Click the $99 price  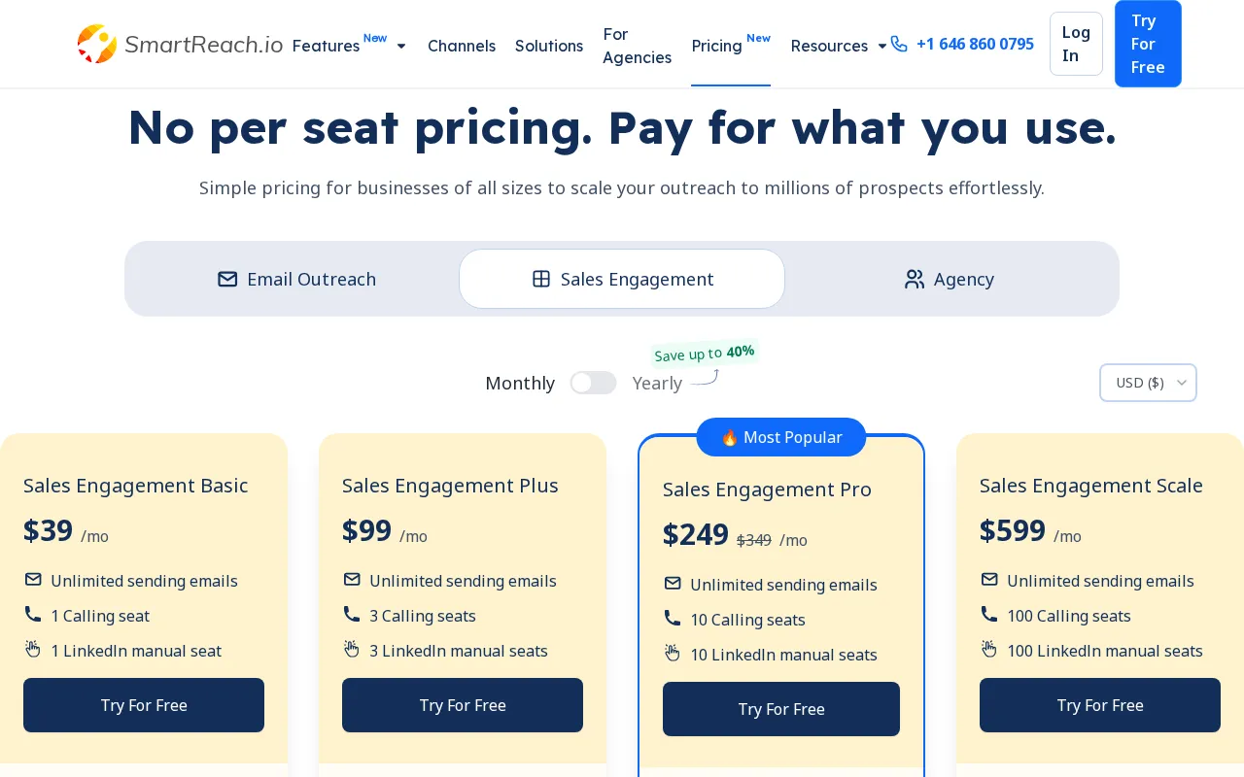[367, 531]
